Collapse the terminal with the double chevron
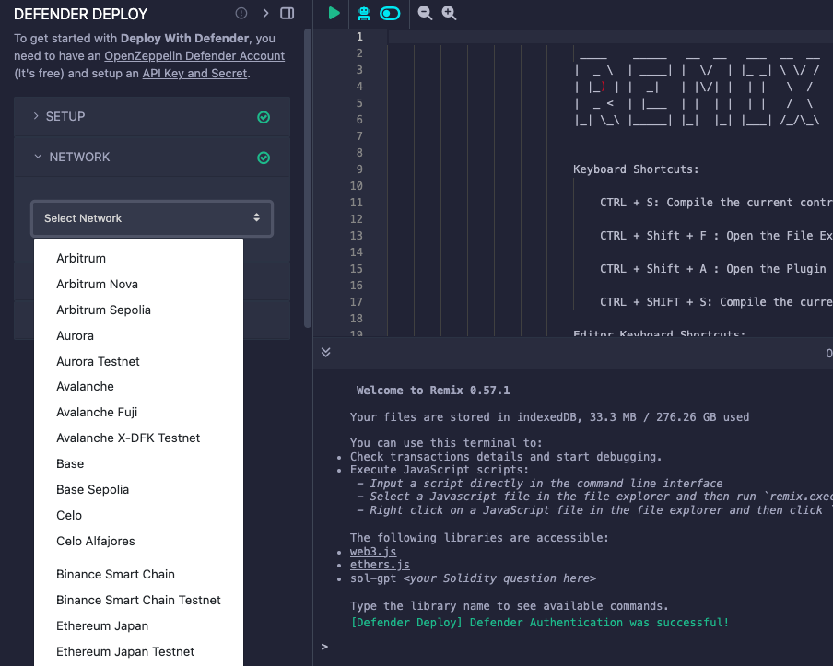Image resolution: width=833 pixels, height=666 pixels. click(324, 352)
